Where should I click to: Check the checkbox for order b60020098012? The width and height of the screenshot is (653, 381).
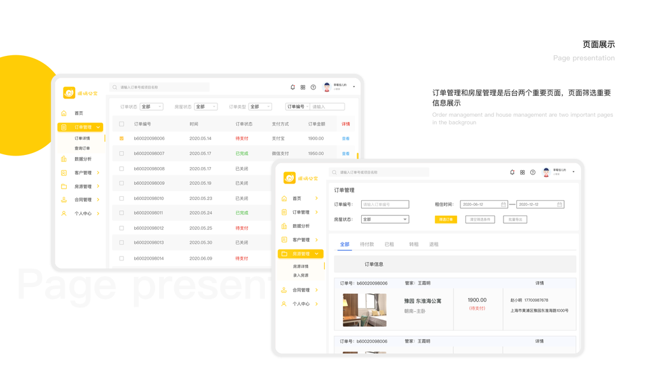pyautogui.click(x=121, y=228)
